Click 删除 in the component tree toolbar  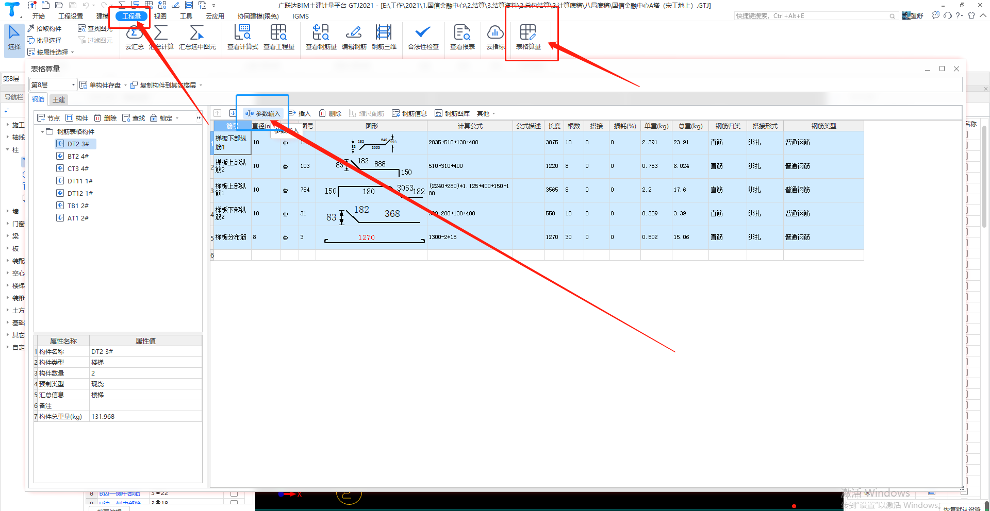coord(106,118)
